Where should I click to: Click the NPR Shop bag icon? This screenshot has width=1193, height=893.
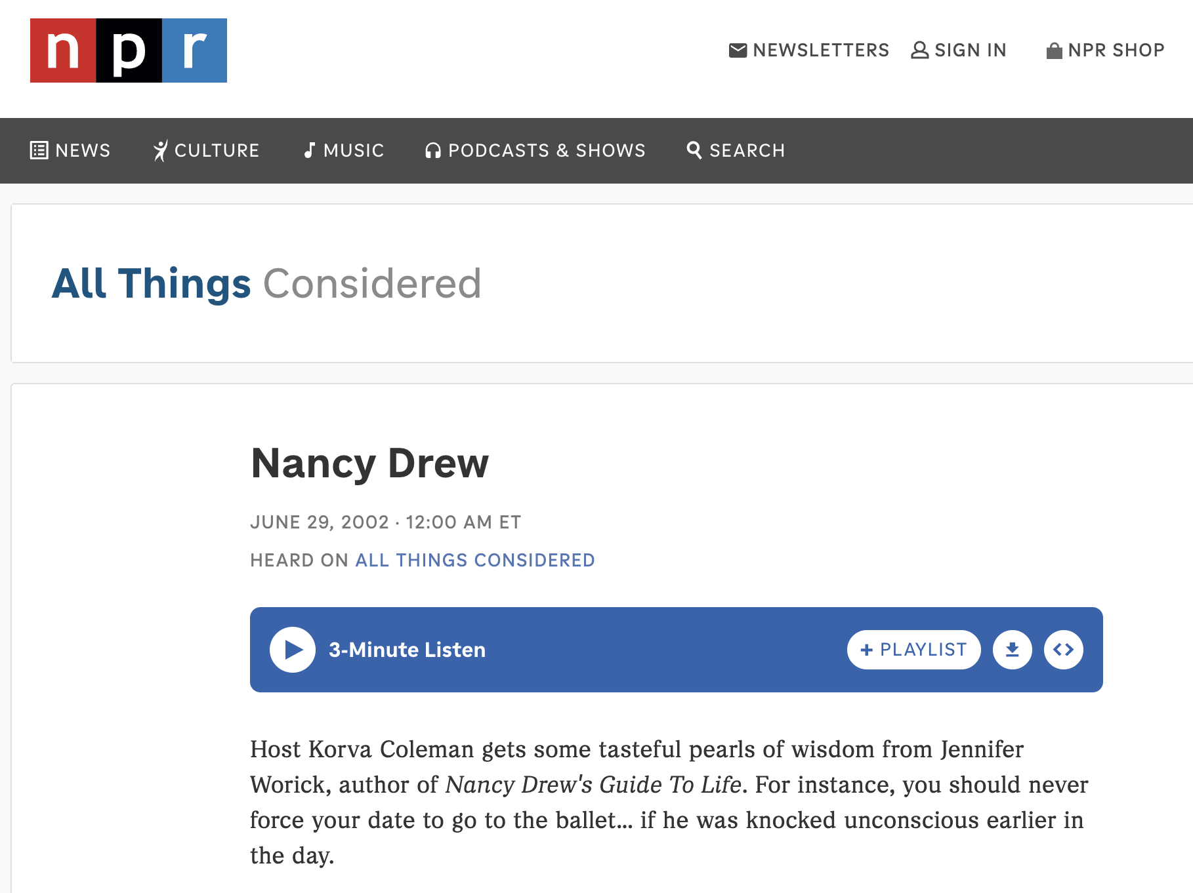[x=1054, y=50]
